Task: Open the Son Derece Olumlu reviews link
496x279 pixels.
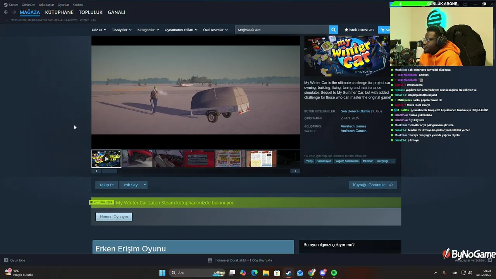Action: click(355, 111)
